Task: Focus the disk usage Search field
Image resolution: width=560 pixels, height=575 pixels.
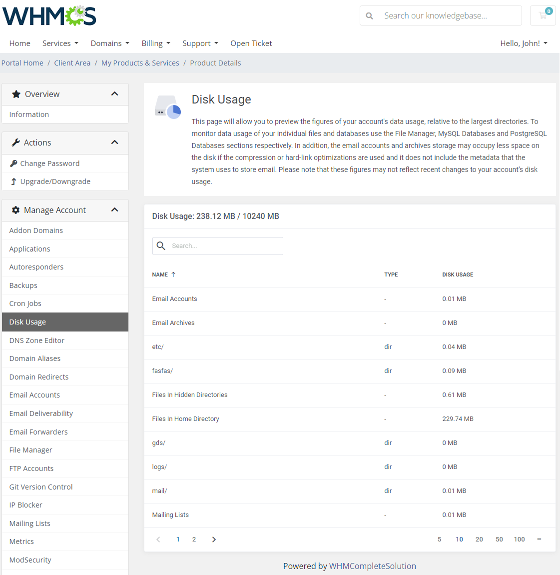Action: click(x=218, y=245)
